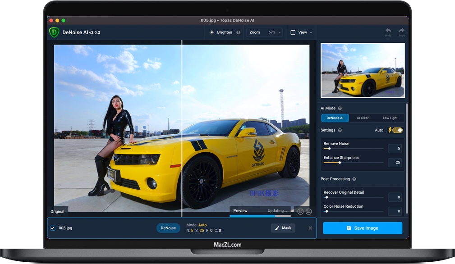
Task: Show help for Post-Processing section
Action: [x=354, y=179]
